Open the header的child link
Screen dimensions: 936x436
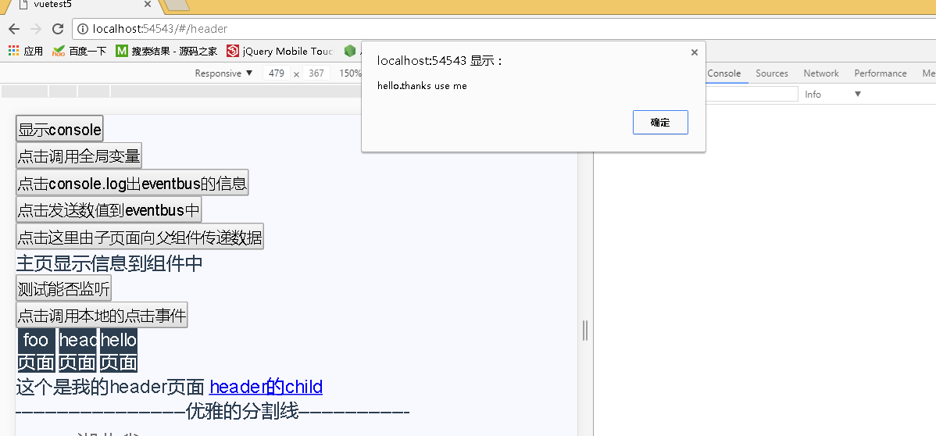click(266, 387)
